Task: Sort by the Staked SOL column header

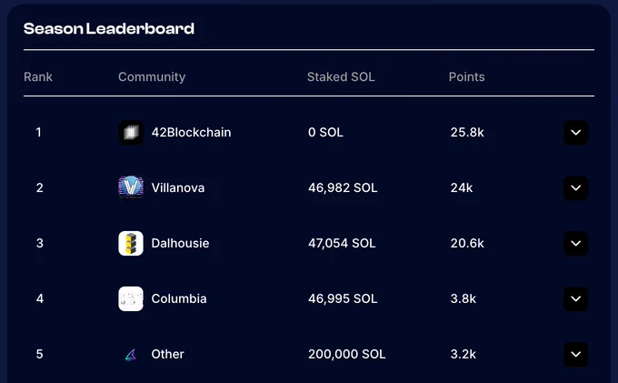Action: pos(341,77)
